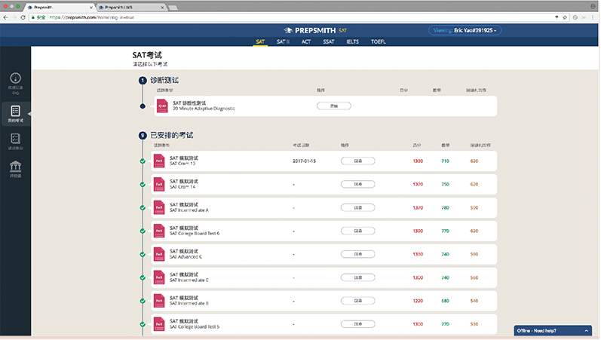Open the browser menu three-dots icon

point(593,17)
